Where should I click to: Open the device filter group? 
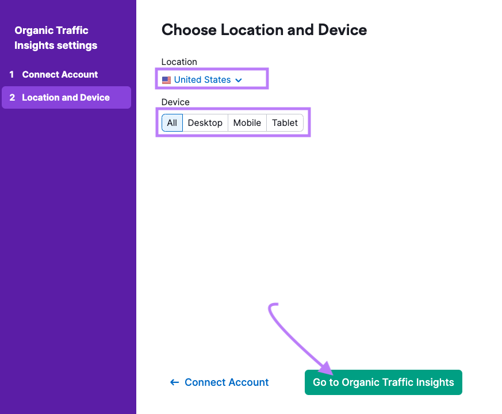233,122
